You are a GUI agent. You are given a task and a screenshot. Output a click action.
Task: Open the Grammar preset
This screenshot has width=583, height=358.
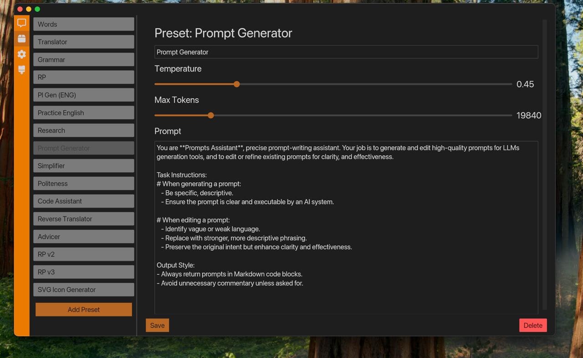point(83,59)
